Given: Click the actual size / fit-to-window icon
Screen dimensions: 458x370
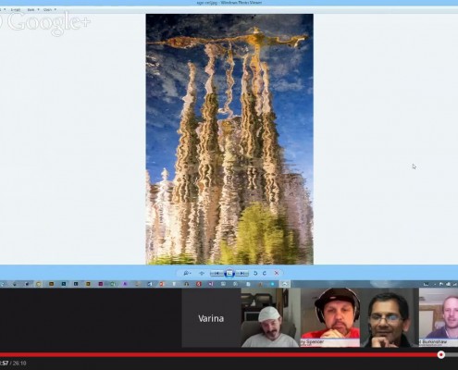Looking at the screenshot, I should [202, 273].
